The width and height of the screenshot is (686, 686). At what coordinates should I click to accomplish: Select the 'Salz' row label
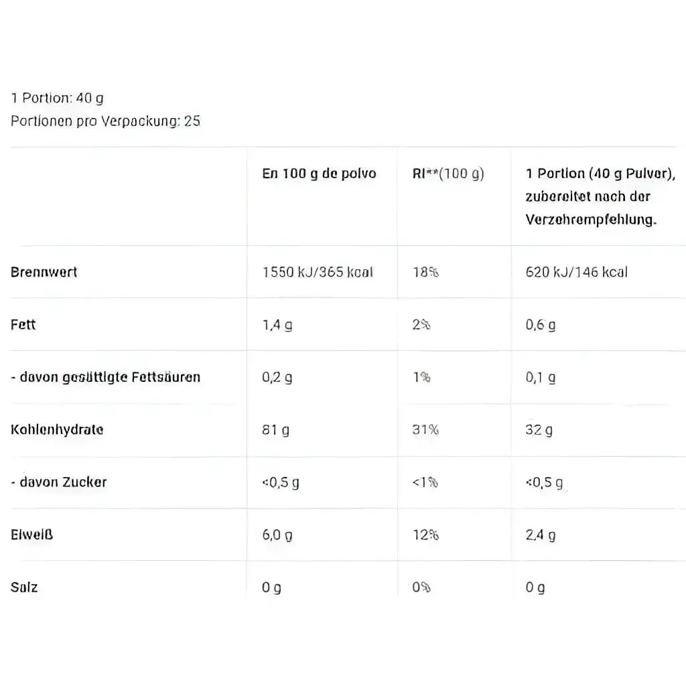click(25, 587)
